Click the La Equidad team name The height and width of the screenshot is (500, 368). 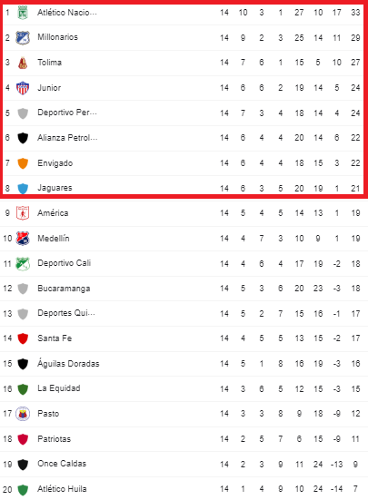click(59, 388)
